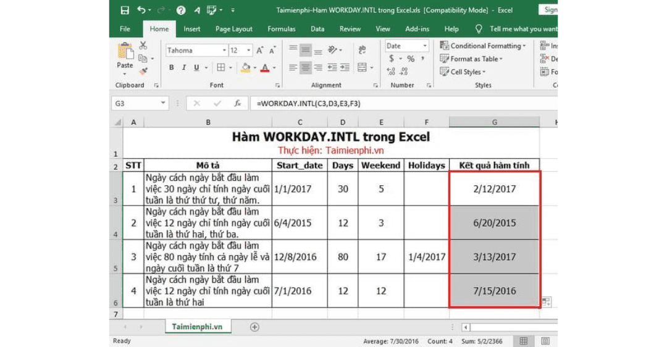
Task: Click the Save icon in quick access toolbar
Action: (125, 10)
